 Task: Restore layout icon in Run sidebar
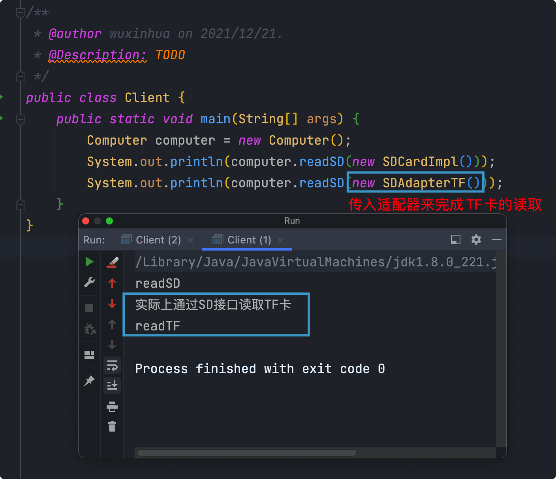click(x=90, y=355)
